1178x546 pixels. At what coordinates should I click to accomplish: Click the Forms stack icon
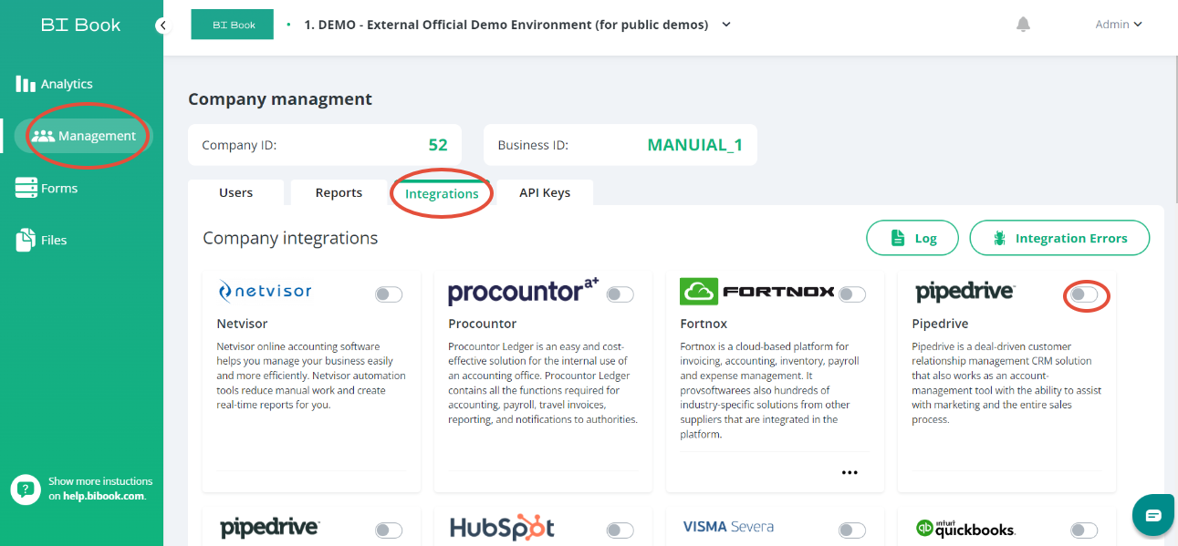coord(26,188)
